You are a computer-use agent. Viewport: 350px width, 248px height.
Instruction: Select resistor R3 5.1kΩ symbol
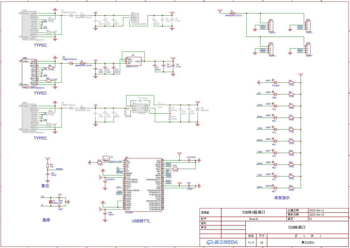pos(50,68)
